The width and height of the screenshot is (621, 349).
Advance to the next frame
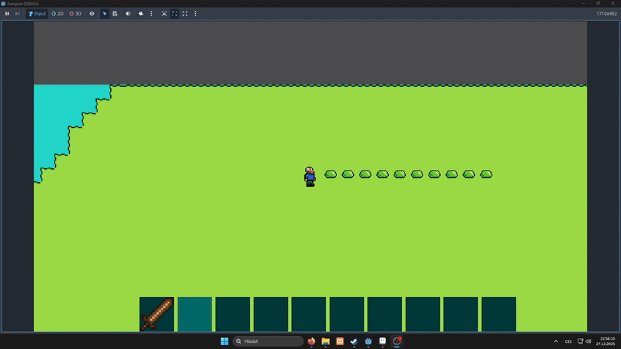click(17, 13)
